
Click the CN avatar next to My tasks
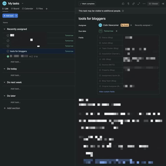point(4,3)
